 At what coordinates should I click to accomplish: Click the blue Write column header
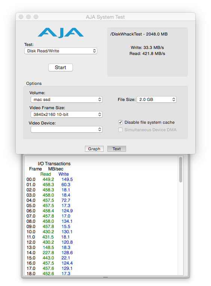[x=64, y=174]
